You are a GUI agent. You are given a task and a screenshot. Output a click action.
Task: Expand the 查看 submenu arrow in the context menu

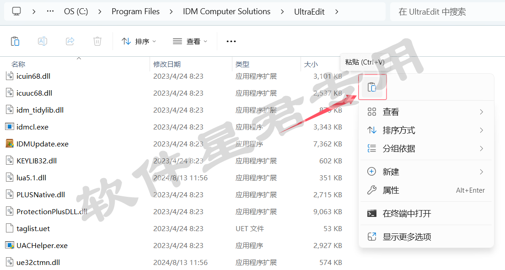point(482,112)
